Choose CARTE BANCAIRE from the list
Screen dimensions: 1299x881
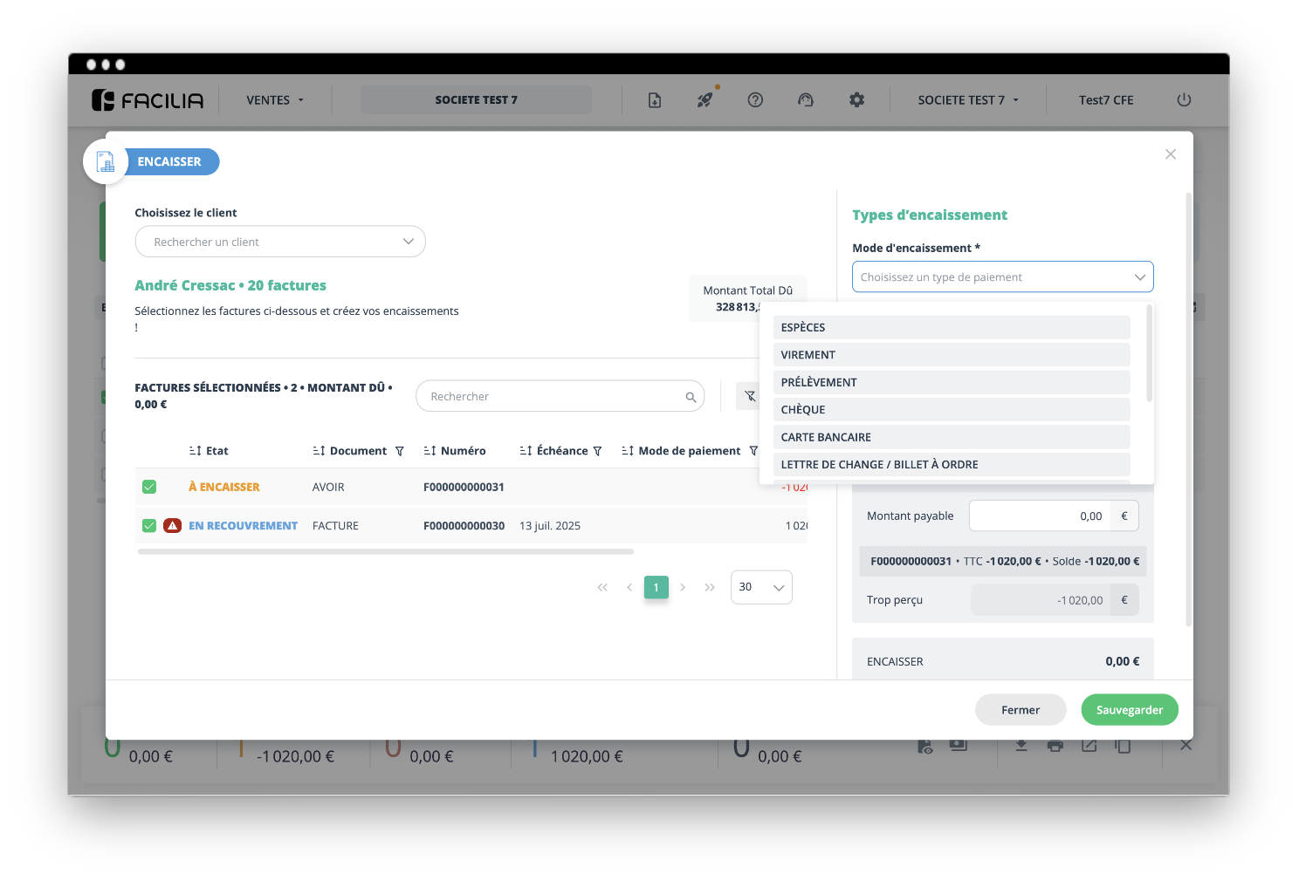[951, 437]
